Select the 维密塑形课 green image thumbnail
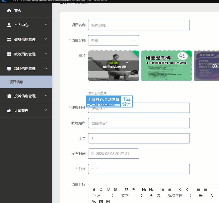The image size is (219, 203). click(166, 66)
